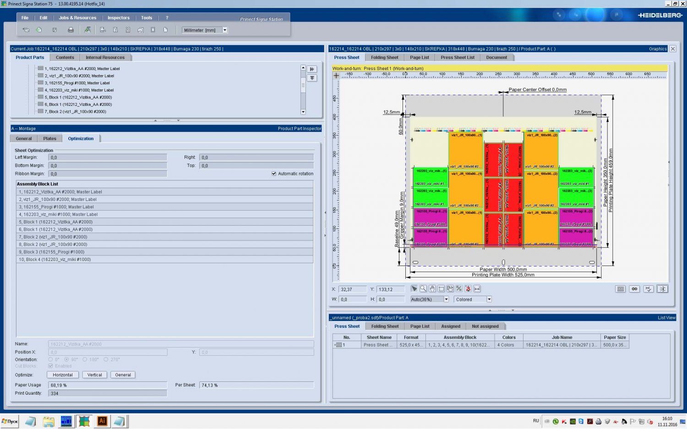Click the undo arrow toolbar icon
Screen dimensions: 687x429
click(26, 30)
